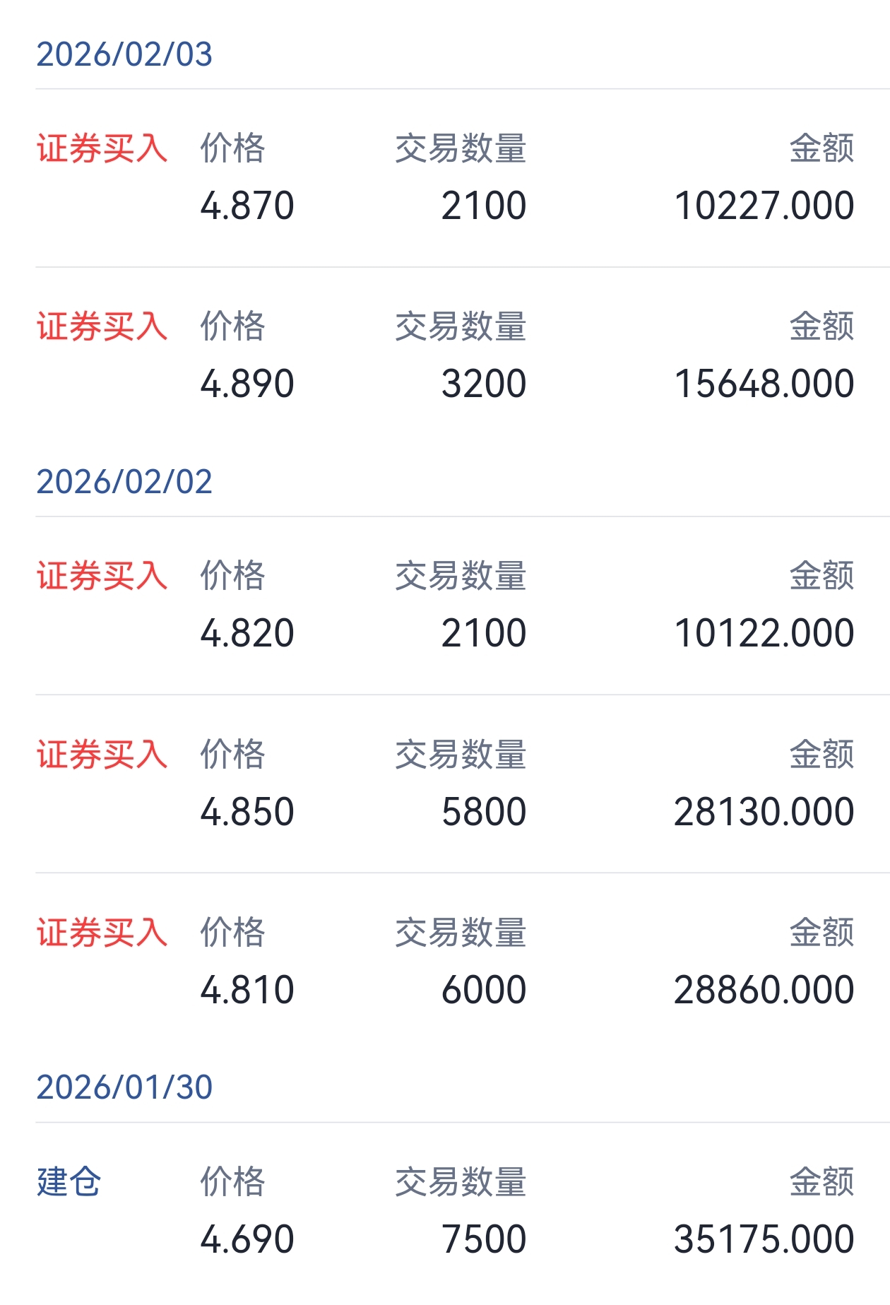The image size is (890, 1305).
Task: Tap the 证券买入 label for price 4.890
Action: pyautogui.click(x=102, y=327)
